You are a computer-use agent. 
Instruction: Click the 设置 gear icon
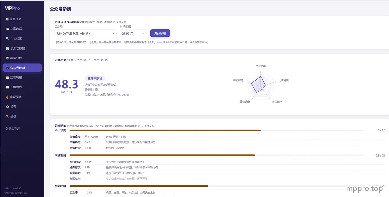7,107
